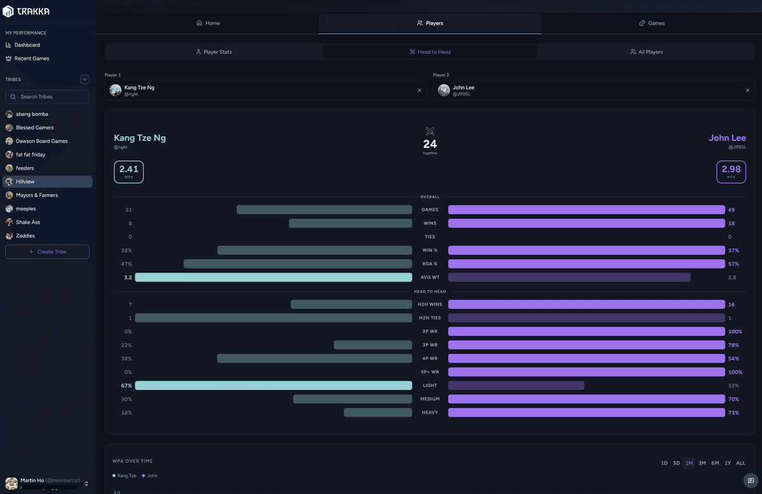Viewport: 762px width, 494px height.
Task: Click the Player Stats person icon
Action: point(199,51)
